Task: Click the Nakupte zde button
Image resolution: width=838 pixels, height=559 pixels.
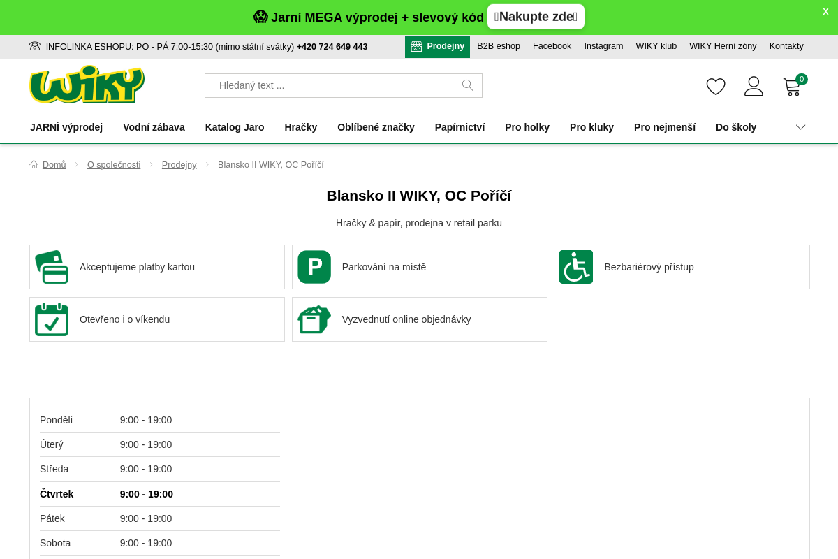Action: coord(536,17)
